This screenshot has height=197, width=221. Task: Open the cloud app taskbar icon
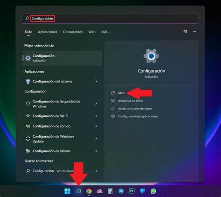click(99, 191)
